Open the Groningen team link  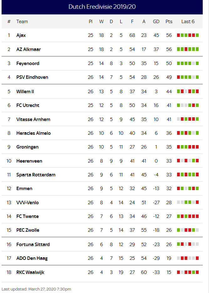[x=27, y=147]
